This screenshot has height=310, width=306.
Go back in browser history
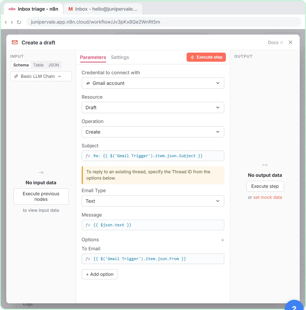point(6,22)
